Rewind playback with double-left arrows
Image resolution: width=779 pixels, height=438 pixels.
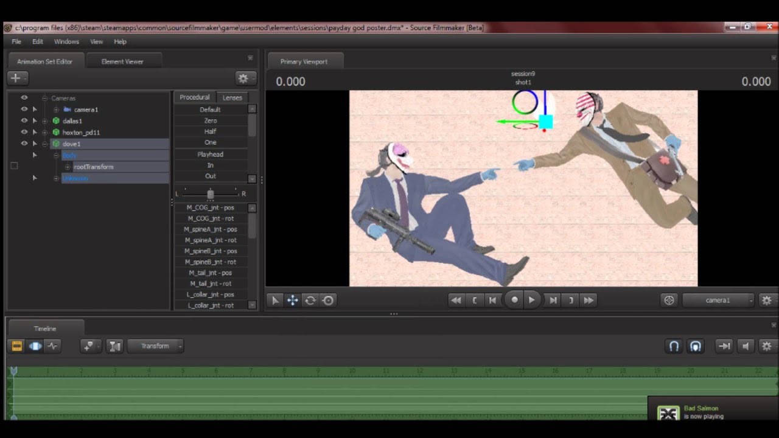pyautogui.click(x=455, y=300)
